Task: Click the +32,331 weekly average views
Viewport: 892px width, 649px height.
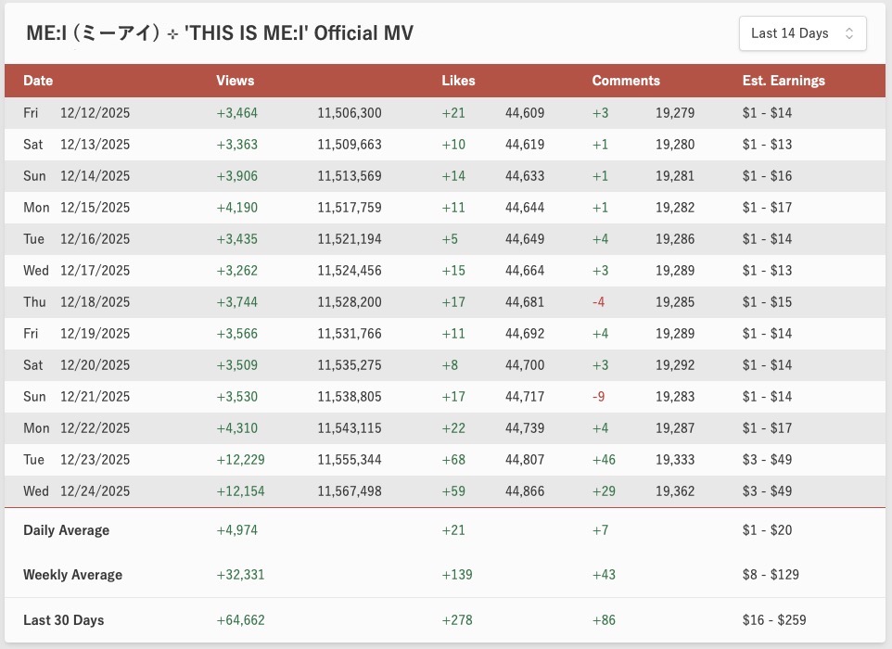Action: point(240,575)
